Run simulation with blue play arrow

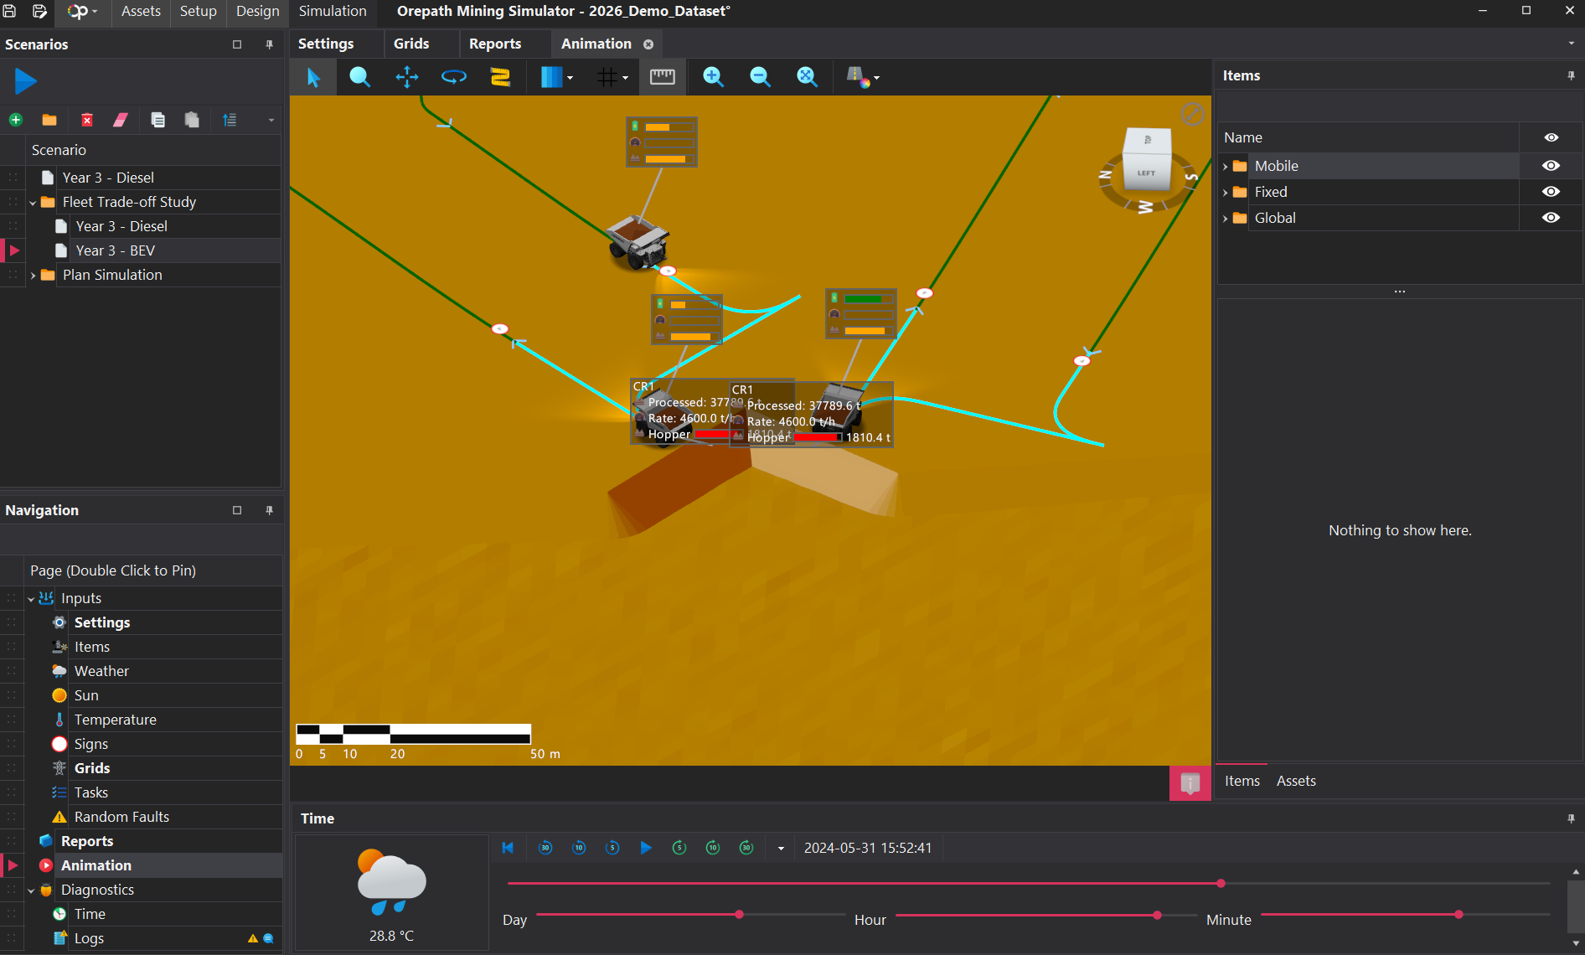[25, 81]
